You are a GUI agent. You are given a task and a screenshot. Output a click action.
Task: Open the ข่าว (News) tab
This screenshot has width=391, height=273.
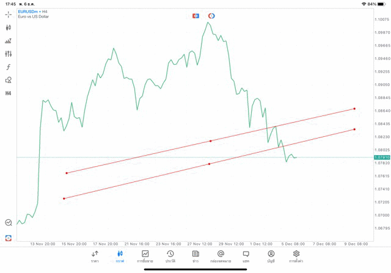point(195,256)
